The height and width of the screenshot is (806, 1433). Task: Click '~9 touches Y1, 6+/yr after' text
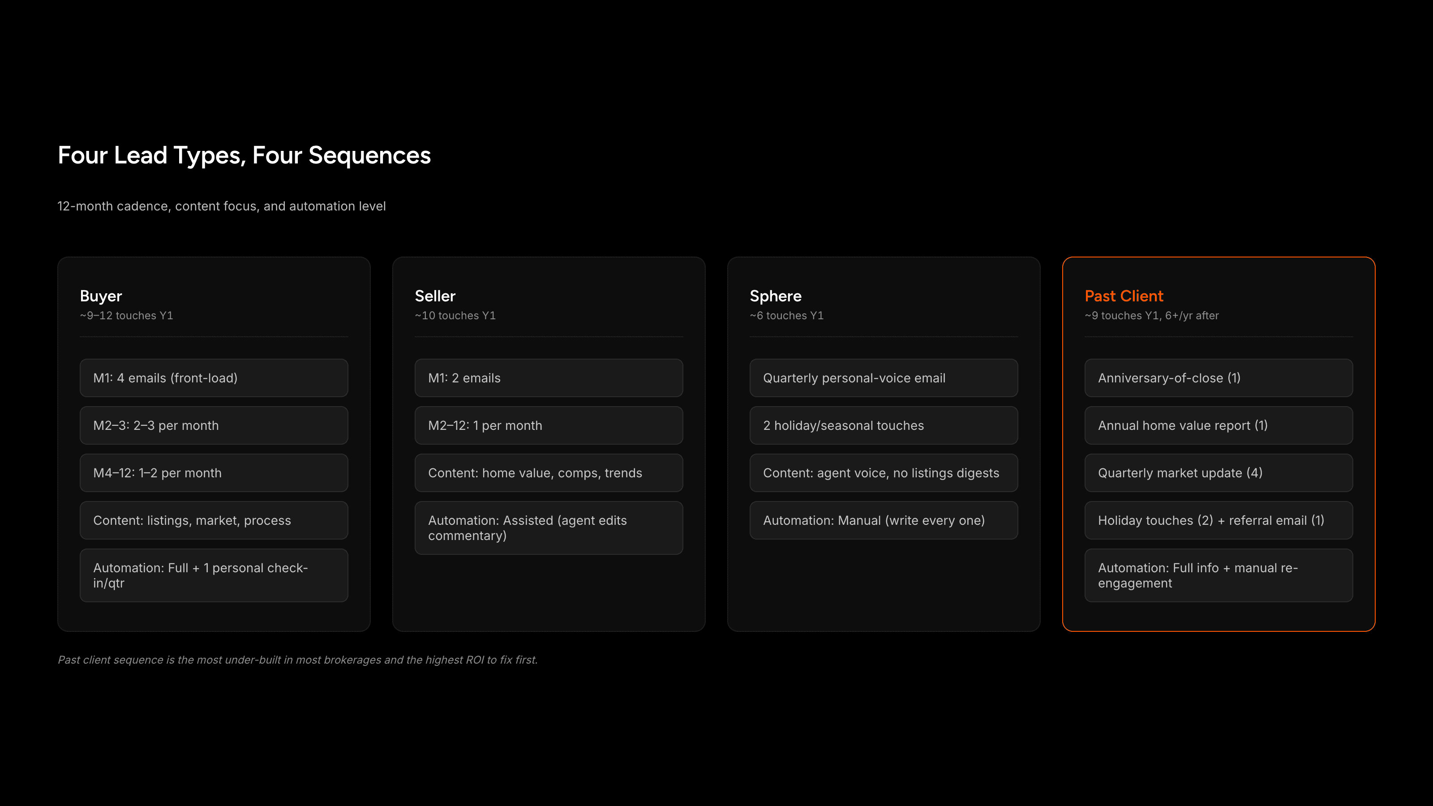tap(1151, 315)
